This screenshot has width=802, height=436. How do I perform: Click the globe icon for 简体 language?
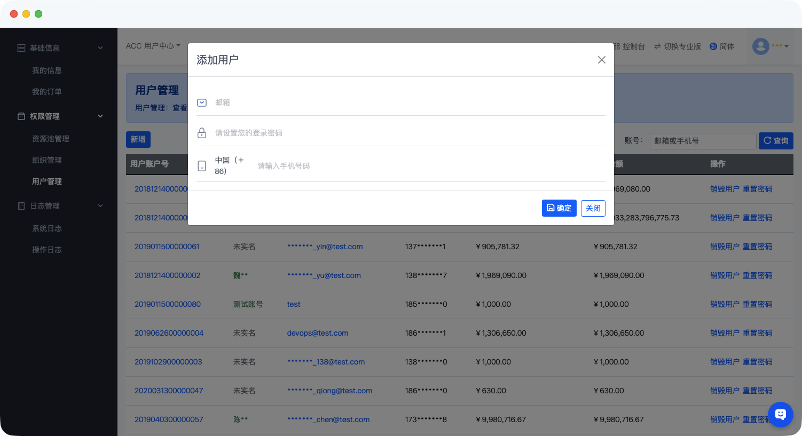coord(713,46)
